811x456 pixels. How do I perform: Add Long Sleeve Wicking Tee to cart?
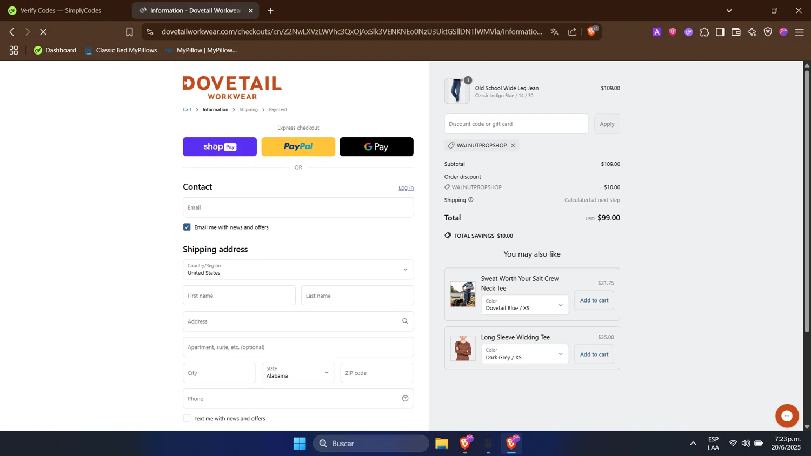tap(594, 354)
